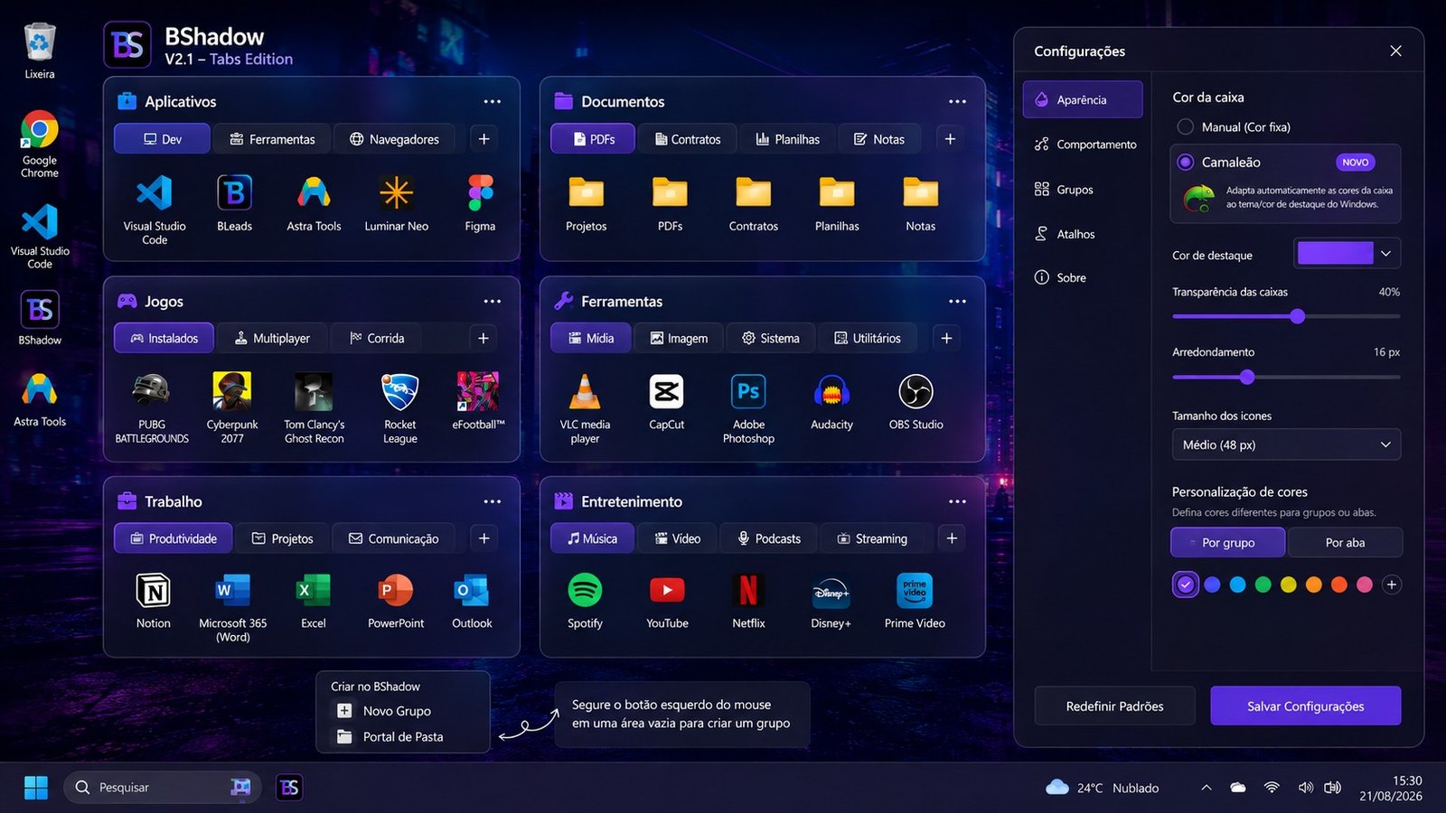Open eFootball game icon

[478, 392]
